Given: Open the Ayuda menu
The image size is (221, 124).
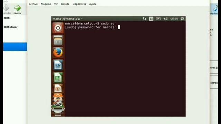Looking at the screenshot, I should click(x=93, y=4).
